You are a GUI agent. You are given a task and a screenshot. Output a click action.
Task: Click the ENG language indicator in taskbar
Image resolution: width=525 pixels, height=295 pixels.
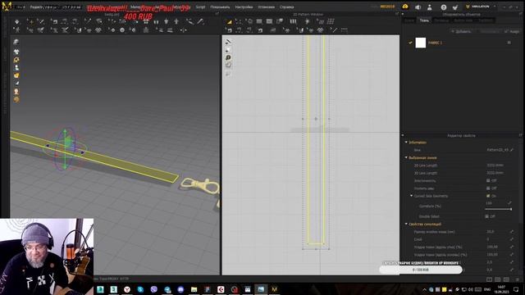click(487, 289)
